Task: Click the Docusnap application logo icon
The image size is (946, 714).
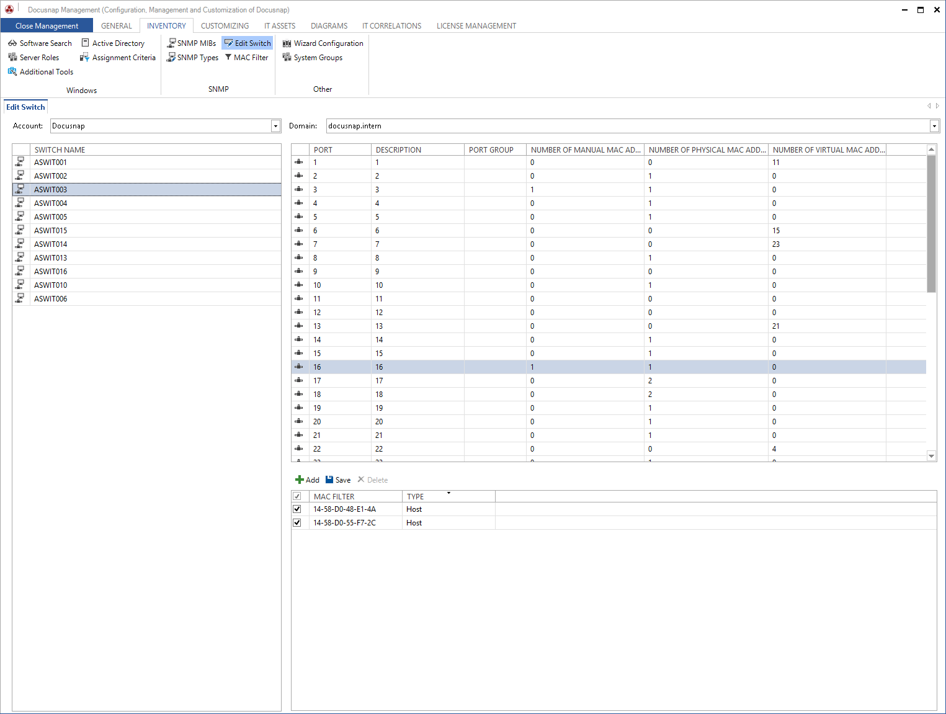Action: [x=9, y=9]
